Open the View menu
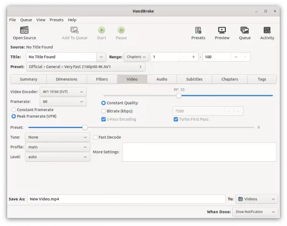Viewport: 287px width, 226px height. 41,20
